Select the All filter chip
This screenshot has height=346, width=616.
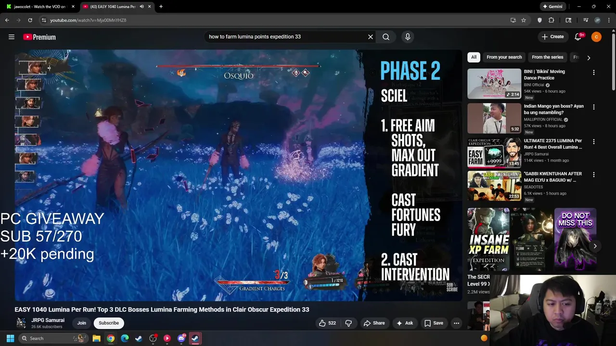(x=474, y=57)
